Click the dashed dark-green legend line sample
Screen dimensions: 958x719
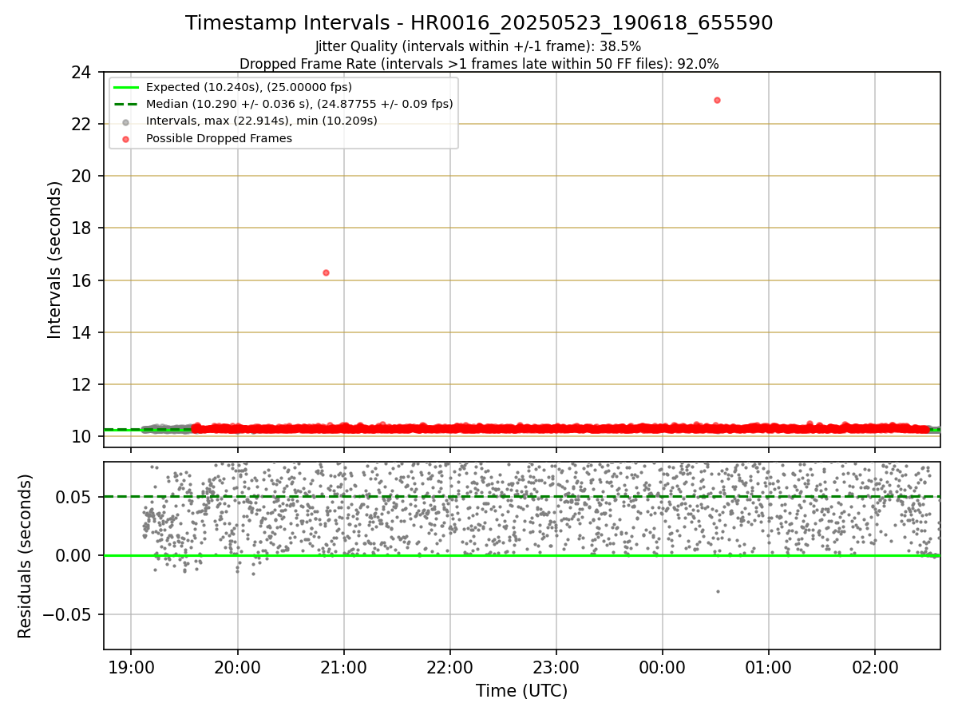[127, 104]
